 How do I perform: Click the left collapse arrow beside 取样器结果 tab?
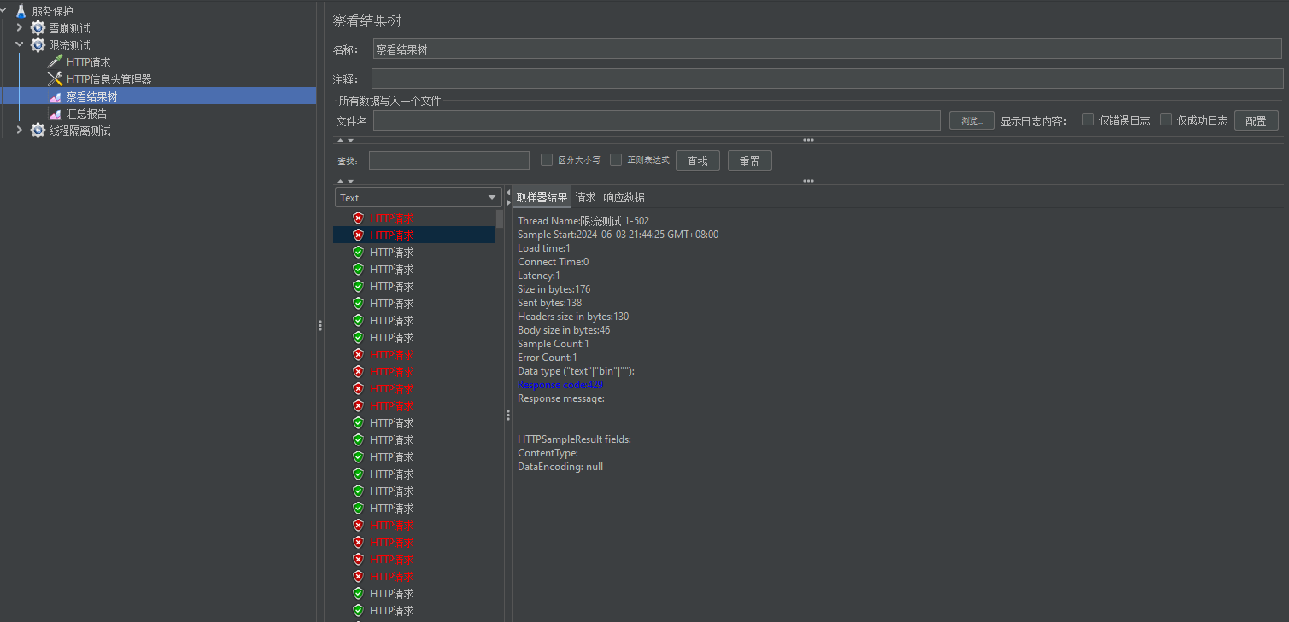click(x=508, y=192)
